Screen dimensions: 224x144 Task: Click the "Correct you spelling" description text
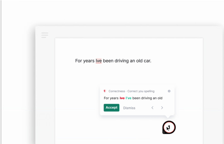(141, 91)
